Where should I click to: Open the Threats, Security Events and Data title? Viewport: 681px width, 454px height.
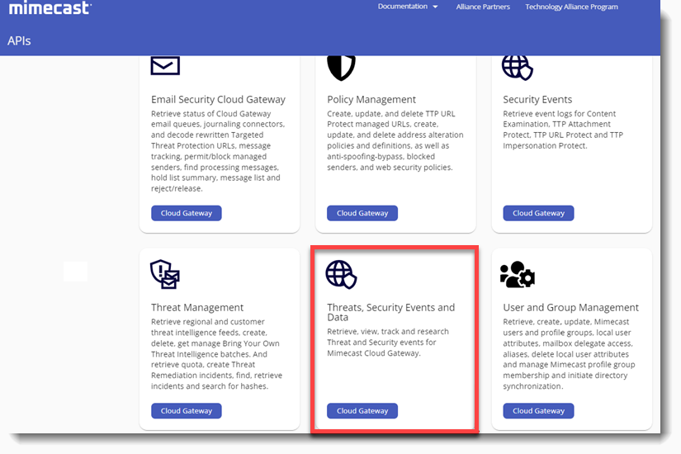[390, 313]
